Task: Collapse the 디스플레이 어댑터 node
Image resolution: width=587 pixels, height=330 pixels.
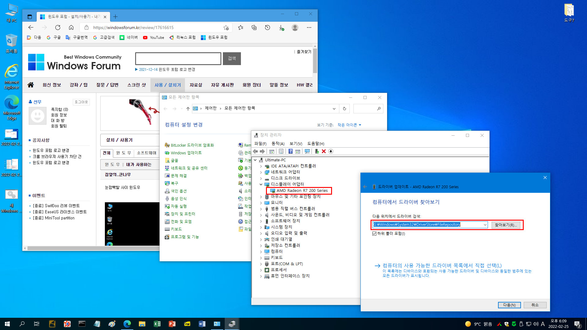Action: tap(261, 184)
